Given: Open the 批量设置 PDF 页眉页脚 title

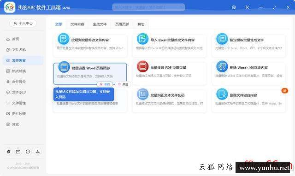Looking at the screenshot, I should [x=168, y=68].
